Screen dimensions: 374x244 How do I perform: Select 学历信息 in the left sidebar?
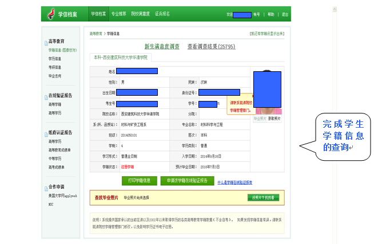pos(55,58)
